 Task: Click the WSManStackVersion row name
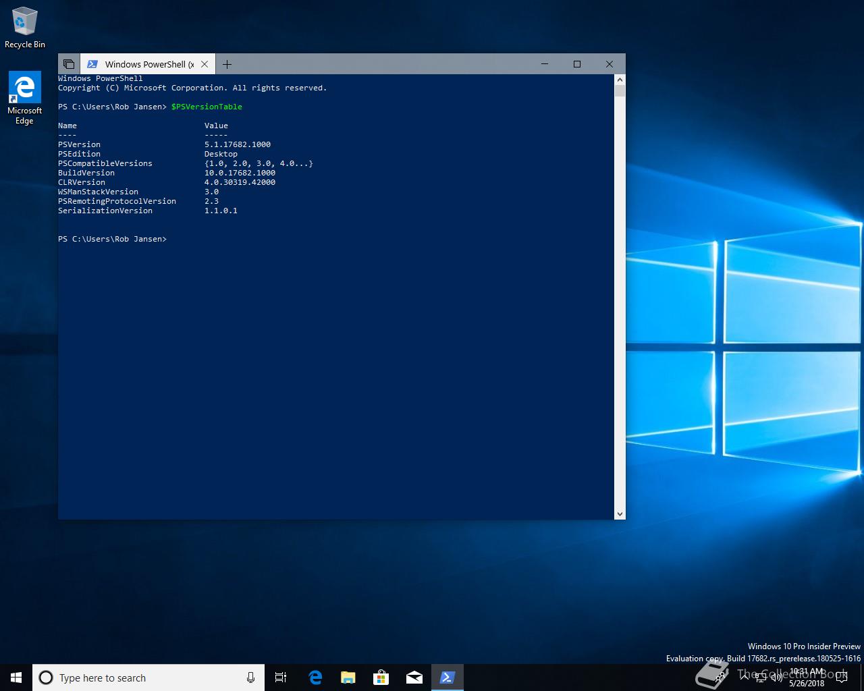pyautogui.click(x=98, y=192)
